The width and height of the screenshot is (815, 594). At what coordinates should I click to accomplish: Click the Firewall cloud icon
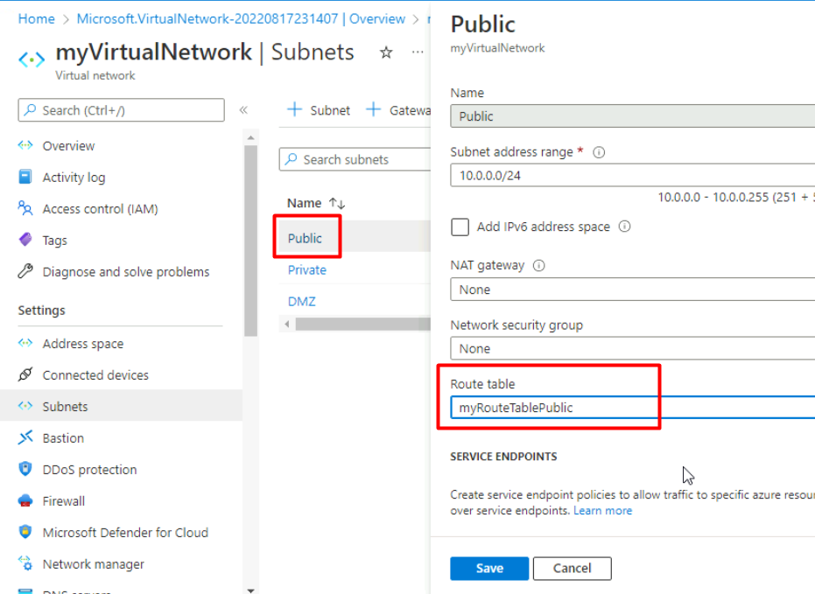coord(25,500)
